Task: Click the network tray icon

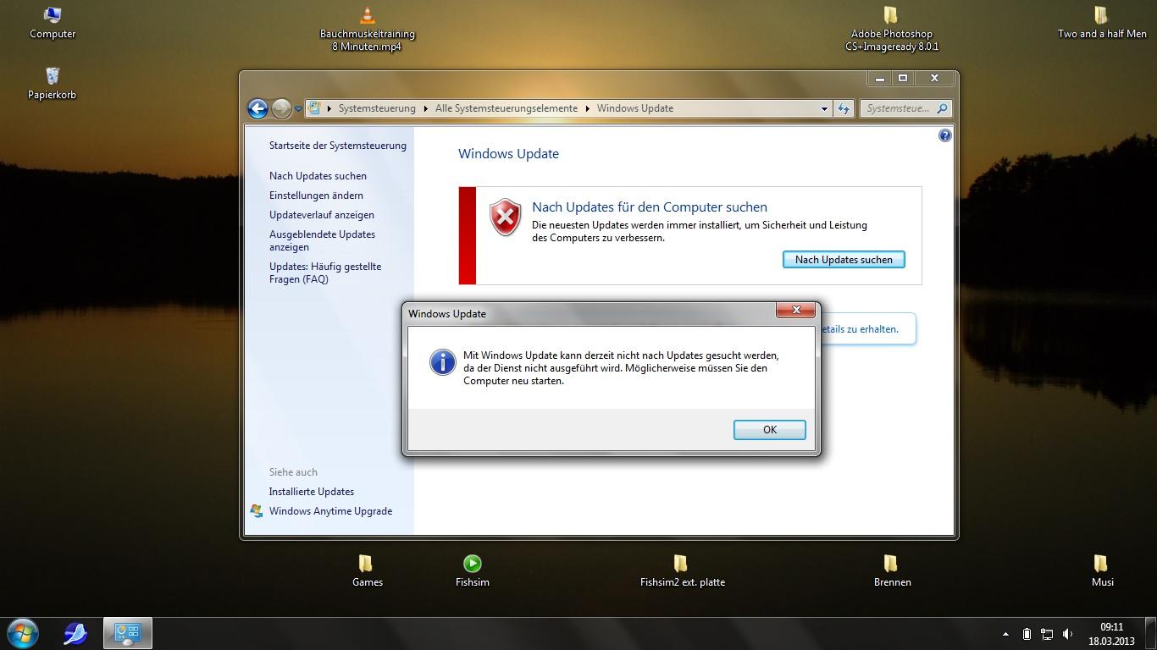Action: pos(1047,634)
